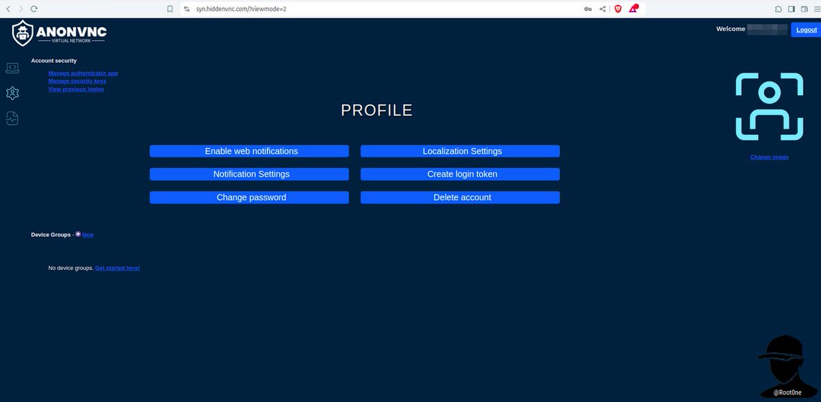The height and width of the screenshot is (402, 821).
Task: Open the Brave Rewards triangle icon
Action: [x=634, y=9]
